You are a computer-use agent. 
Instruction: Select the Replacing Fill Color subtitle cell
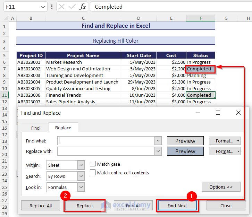tap(116, 41)
